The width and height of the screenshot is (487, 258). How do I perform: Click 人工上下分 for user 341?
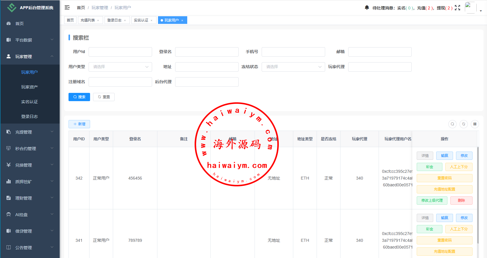point(459,229)
